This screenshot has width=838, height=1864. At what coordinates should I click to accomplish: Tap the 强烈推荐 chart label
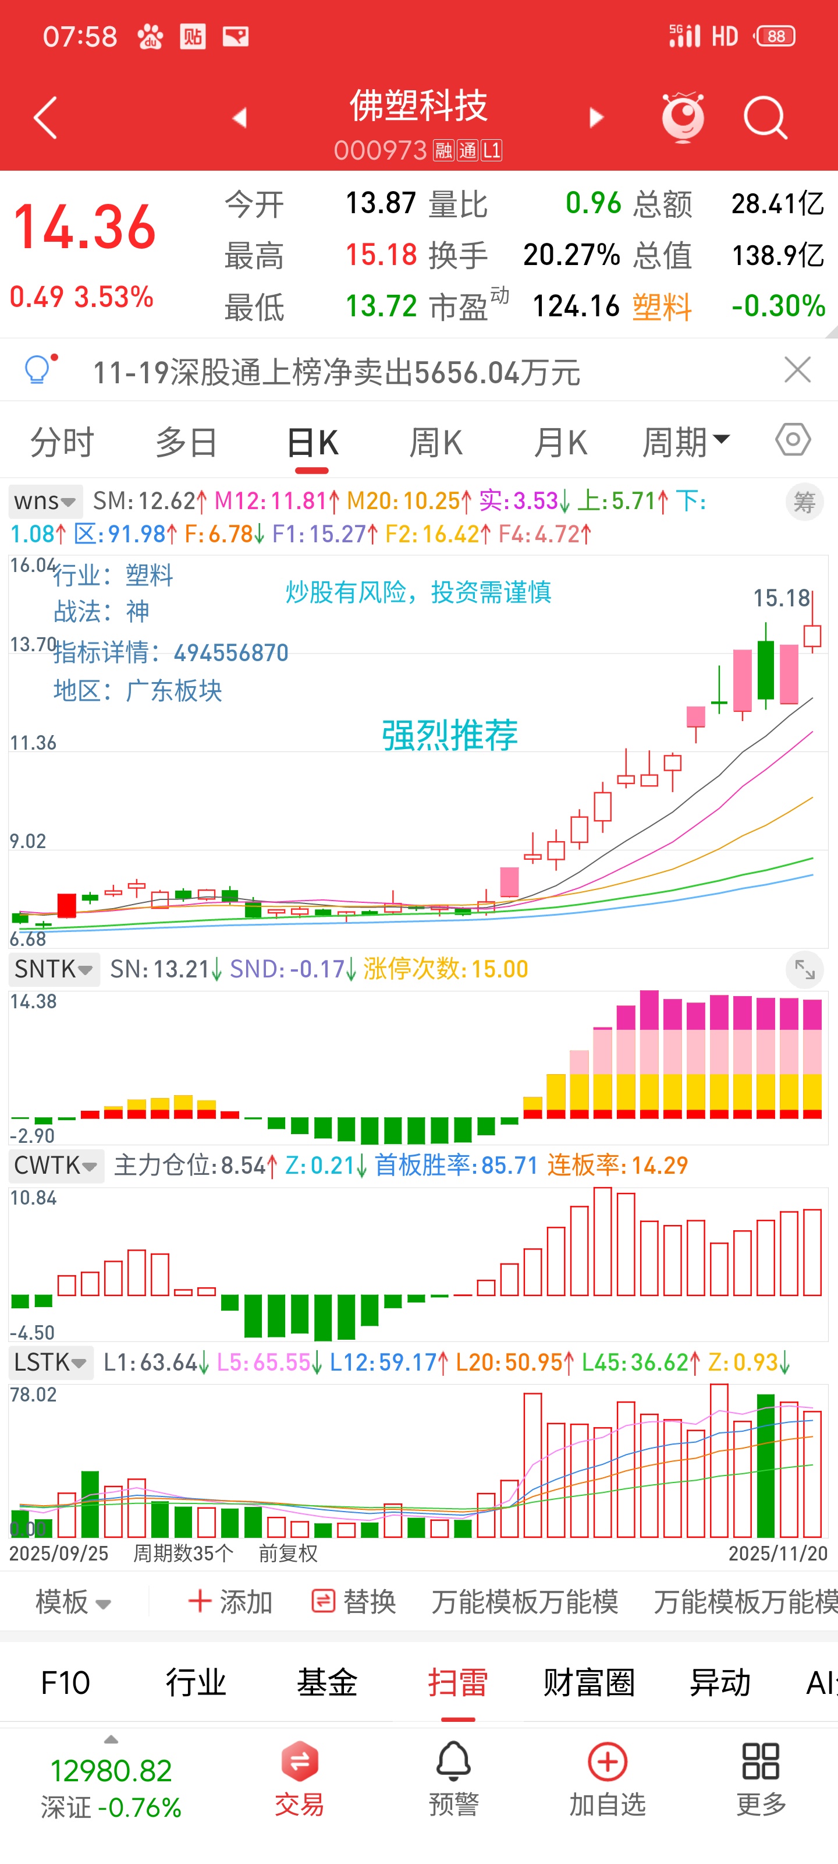pyautogui.click(x=450, y=735)
